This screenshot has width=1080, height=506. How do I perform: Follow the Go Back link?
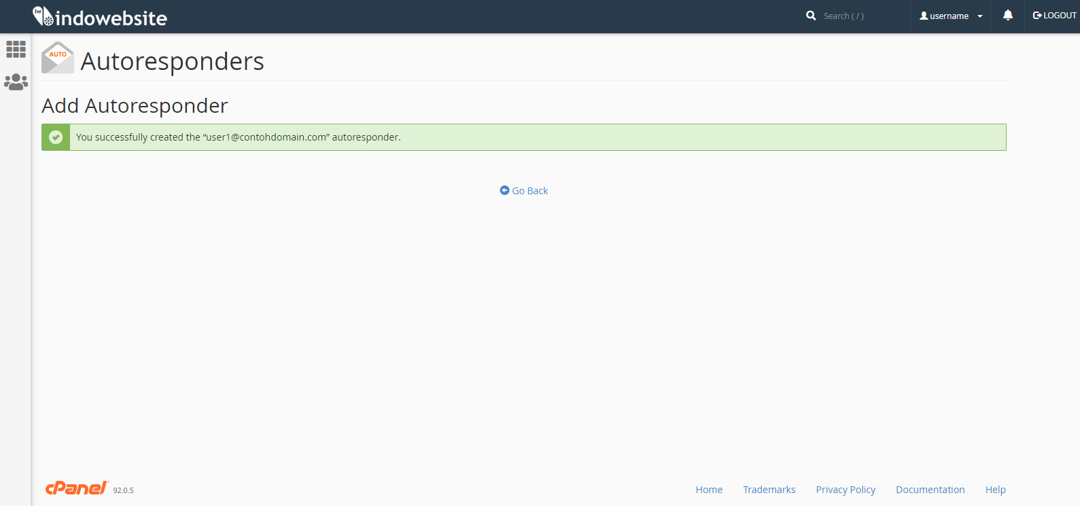point(529,191)
